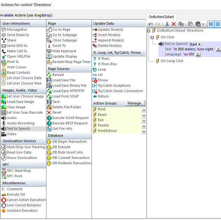Viewport: 221px width, 220px height.
Task: Open the paste options dropdown arrow
Action: point(203,24)
